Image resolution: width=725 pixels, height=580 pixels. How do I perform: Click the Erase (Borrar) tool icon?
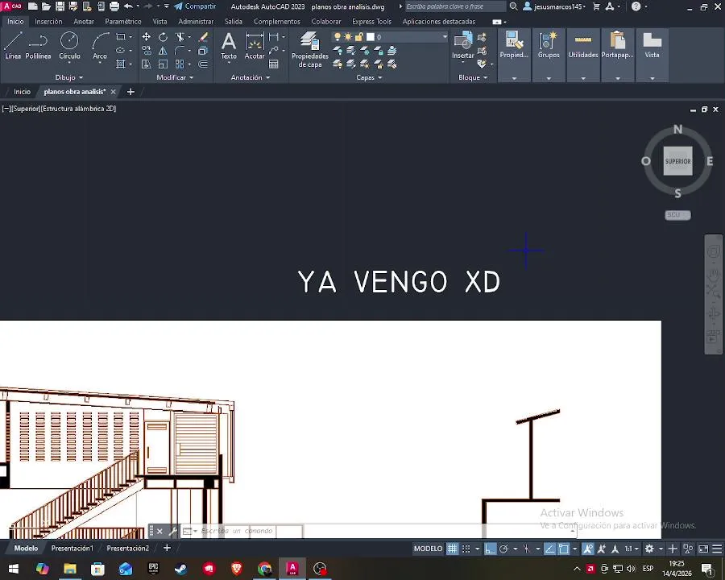point(203,37)
